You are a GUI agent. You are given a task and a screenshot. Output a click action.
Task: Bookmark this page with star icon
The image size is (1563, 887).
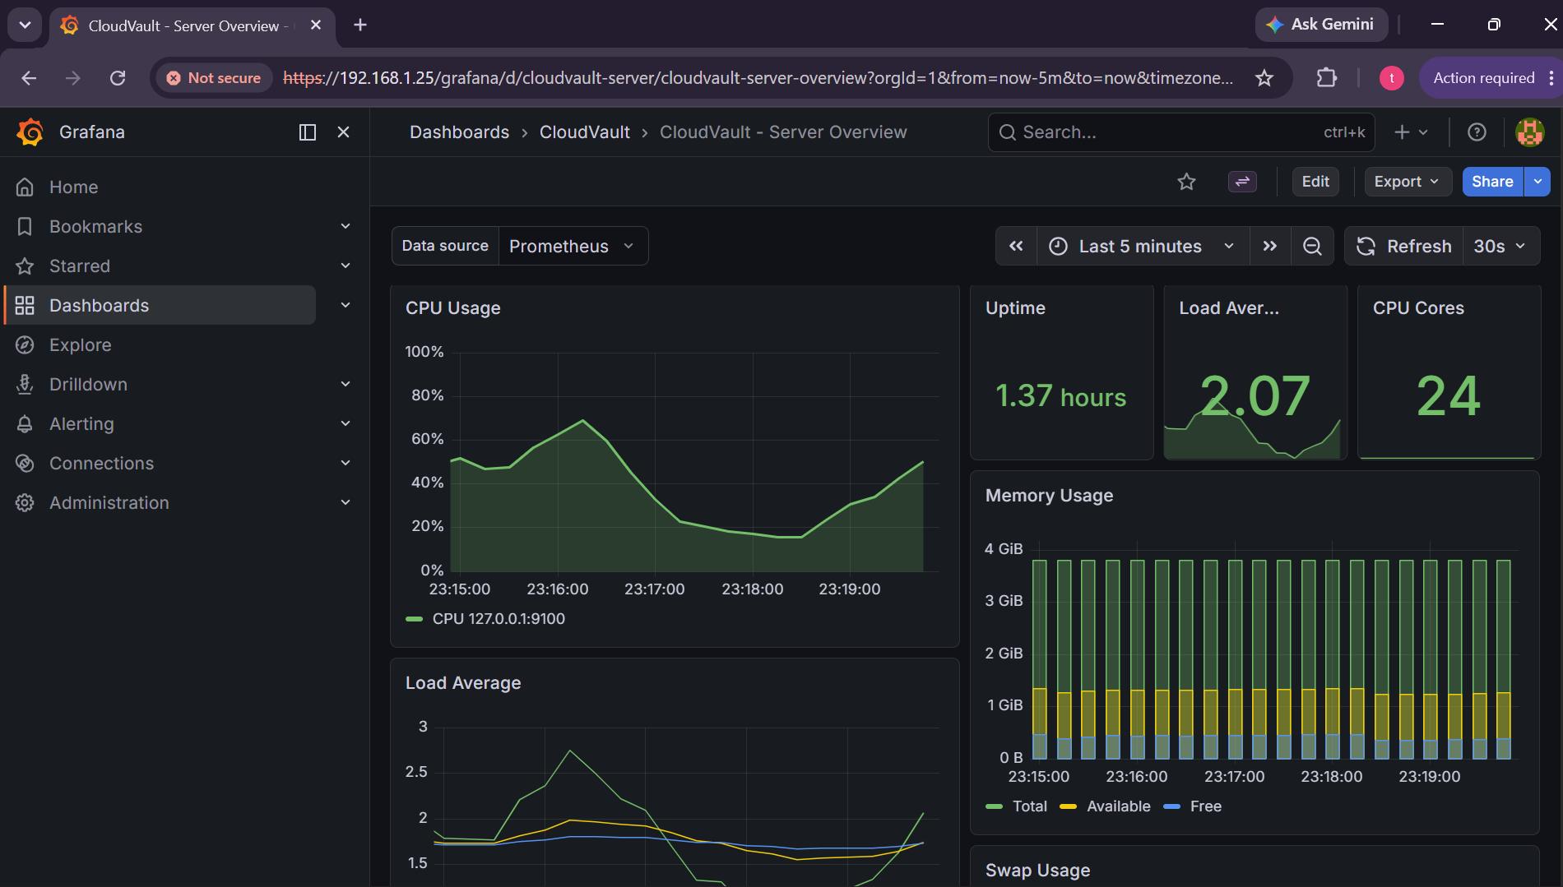click(x=1264, y=78)
